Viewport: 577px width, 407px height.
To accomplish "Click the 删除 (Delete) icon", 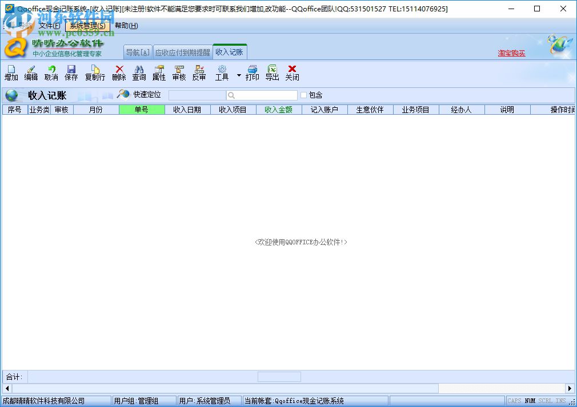I will 118,72.
